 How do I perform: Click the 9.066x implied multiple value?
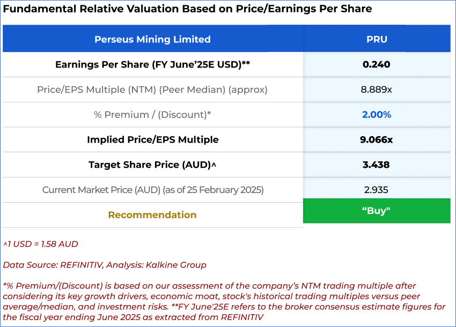point(377,140)
